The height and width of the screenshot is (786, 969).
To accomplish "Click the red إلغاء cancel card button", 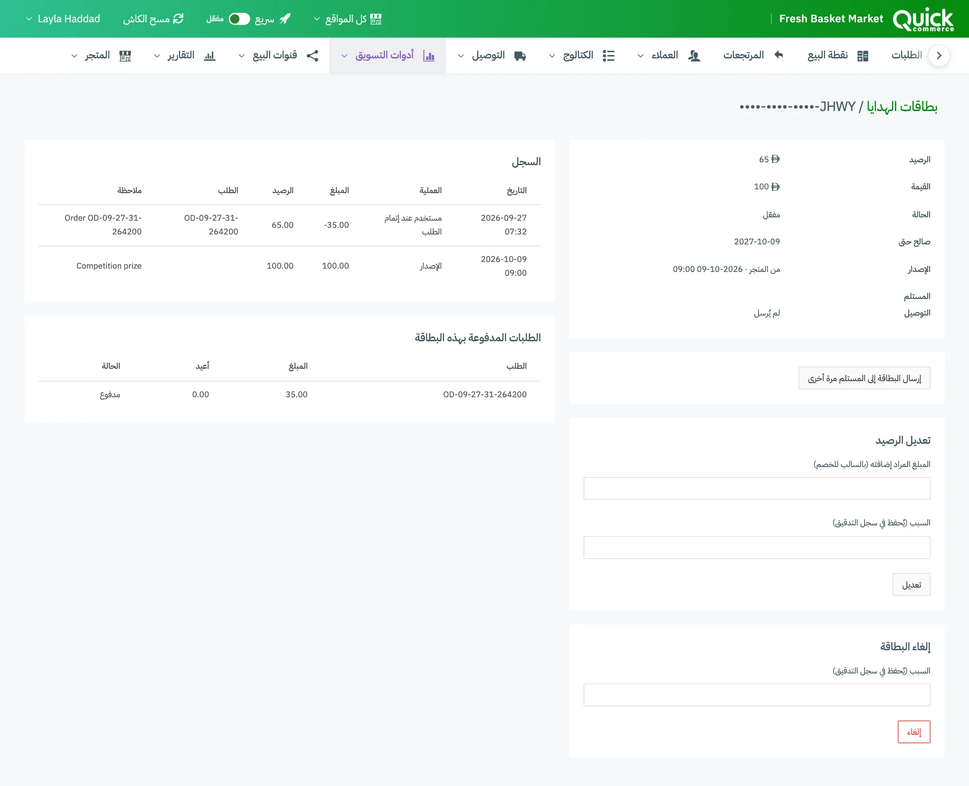I will 913,732.
